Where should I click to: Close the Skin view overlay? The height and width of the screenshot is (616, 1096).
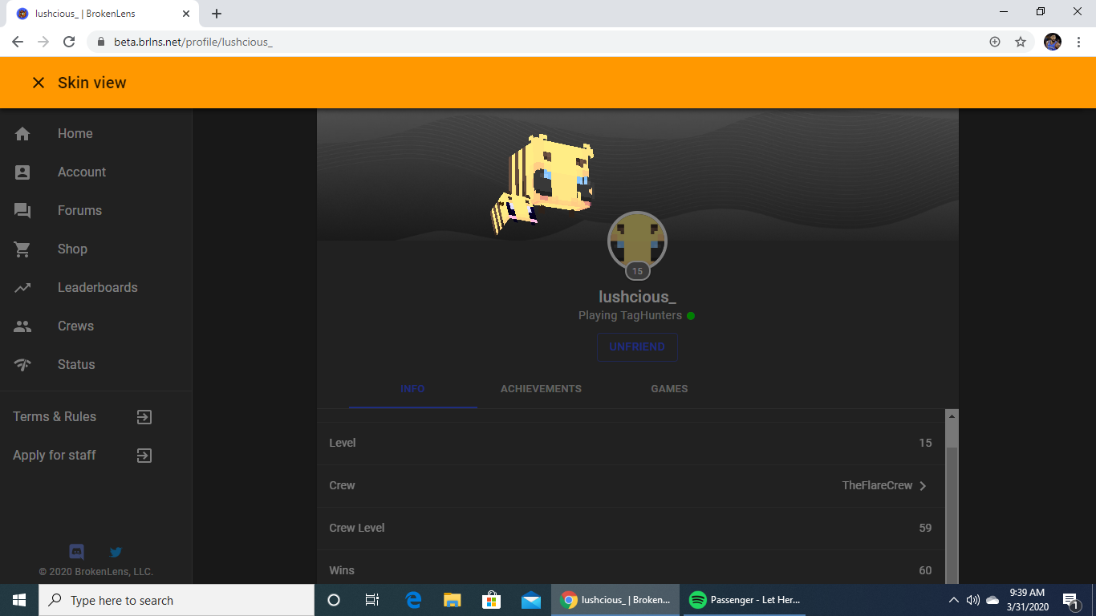click(x=38, y=83)
